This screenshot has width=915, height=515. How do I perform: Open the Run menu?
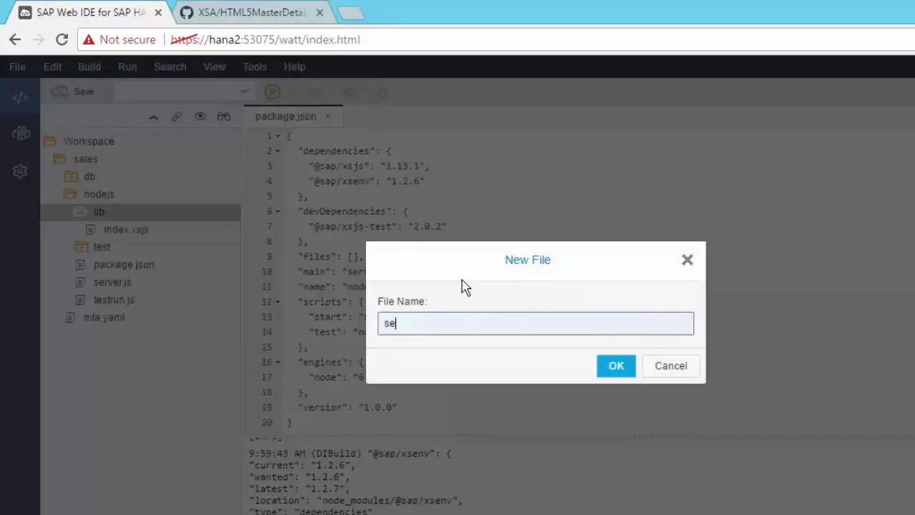coord(127,67)
